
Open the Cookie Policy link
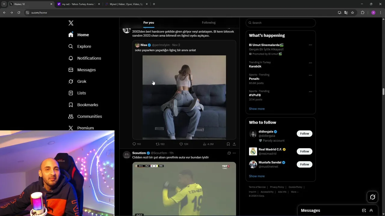point(295,187)
